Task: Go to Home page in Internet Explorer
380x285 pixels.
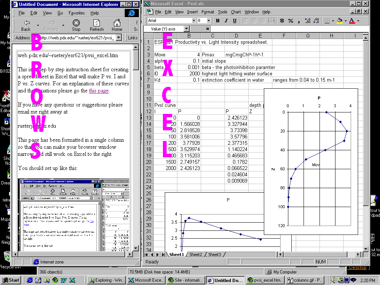Action: tap(117, 26)
